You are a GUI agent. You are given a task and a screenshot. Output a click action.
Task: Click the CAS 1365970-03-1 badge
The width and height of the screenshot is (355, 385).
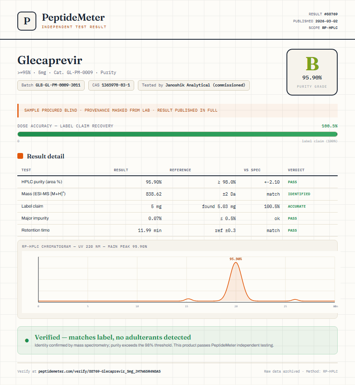coord(111,85)
